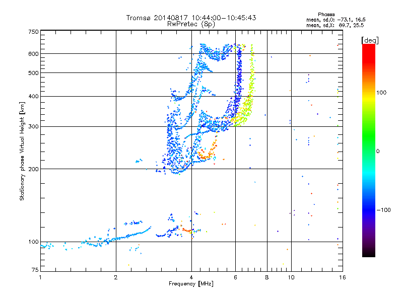
Task: Click the '[deg]' colorbar unit label
Action: point(370,40)
